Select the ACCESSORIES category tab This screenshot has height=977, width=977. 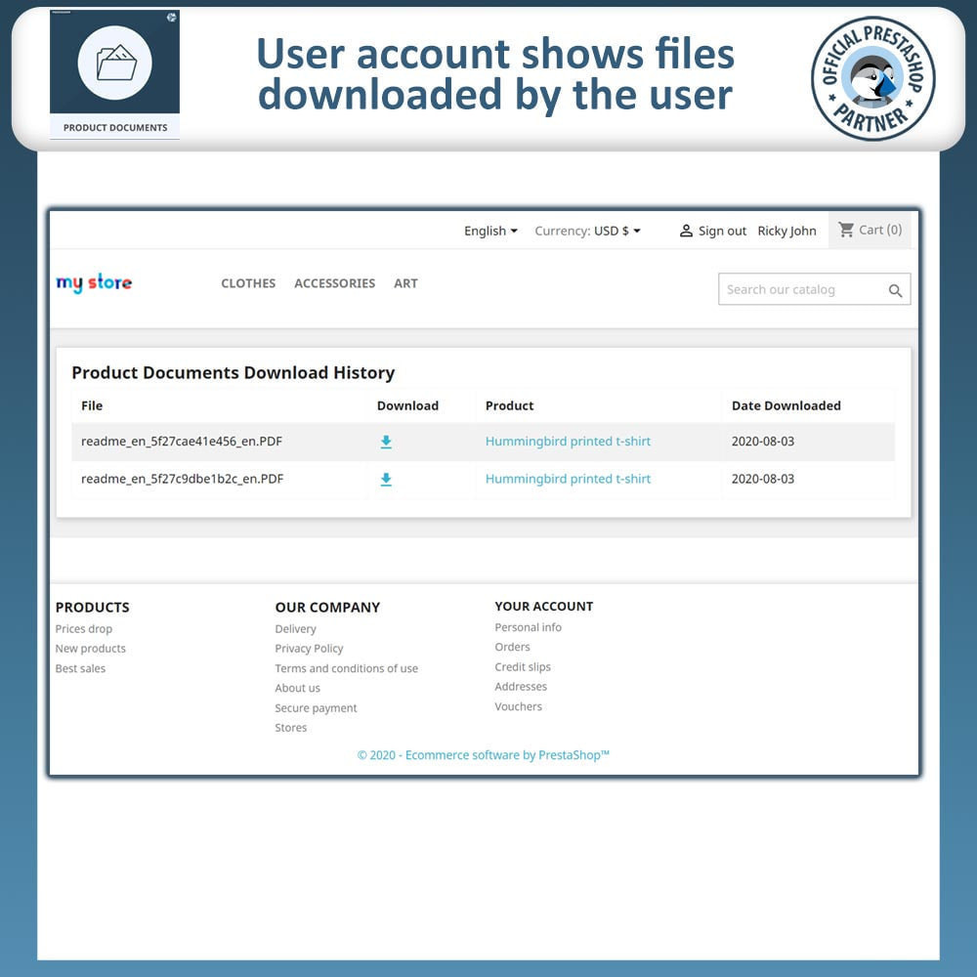coord(334,283)
